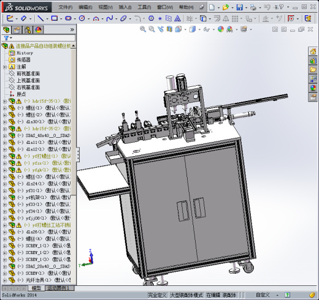319x300 pixels.
Task: Open the Display Style dropdown arrow
Action: click(x=199, y=29)
